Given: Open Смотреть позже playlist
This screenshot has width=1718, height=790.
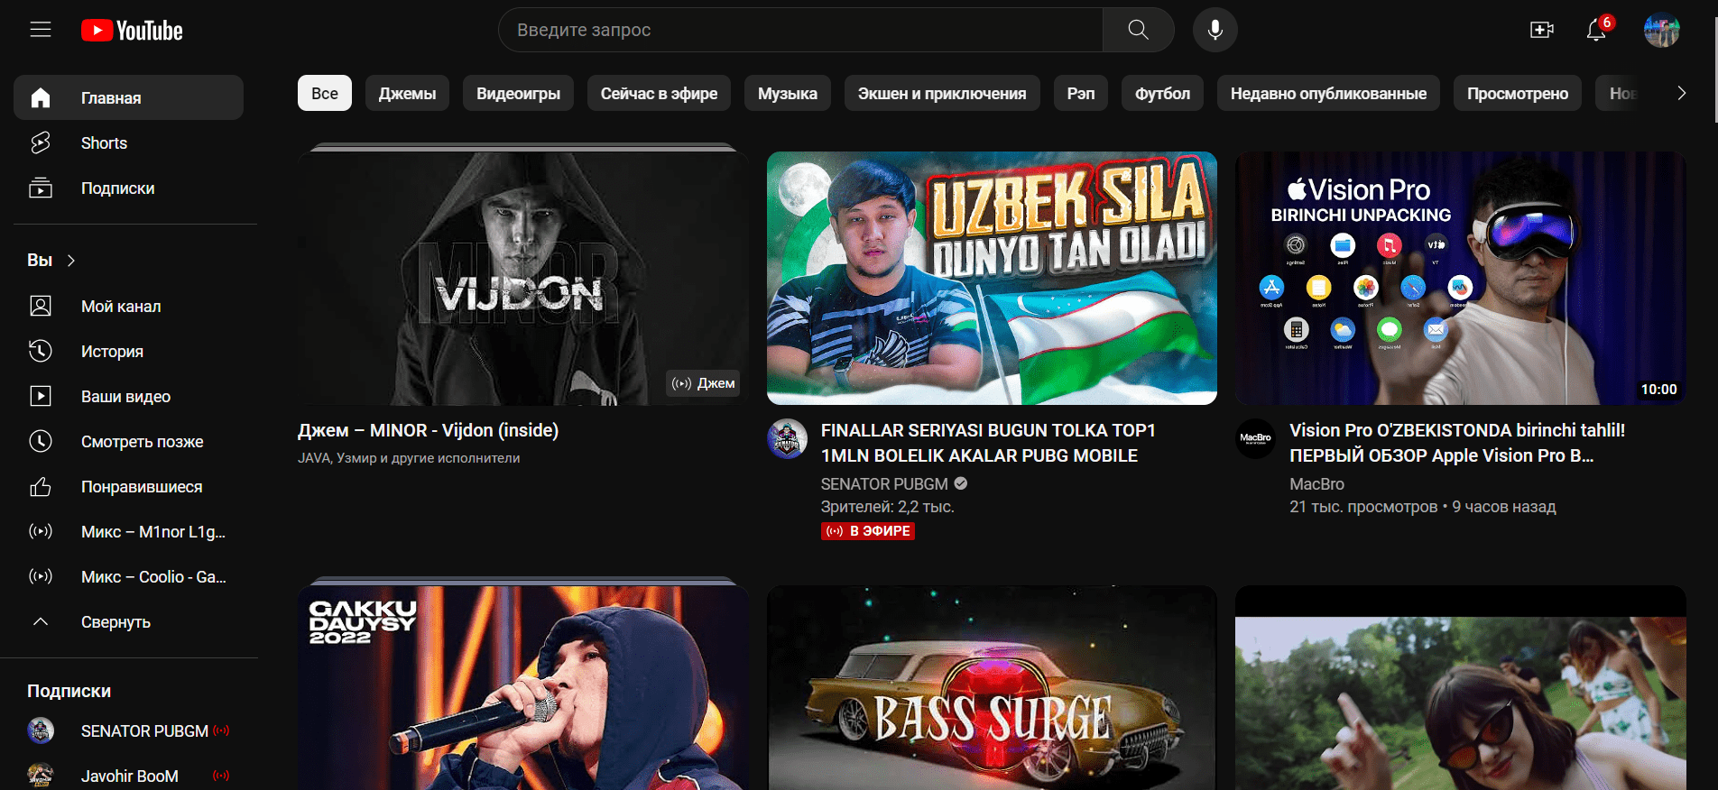Looking at the screenshot, I should coord(128,441).
